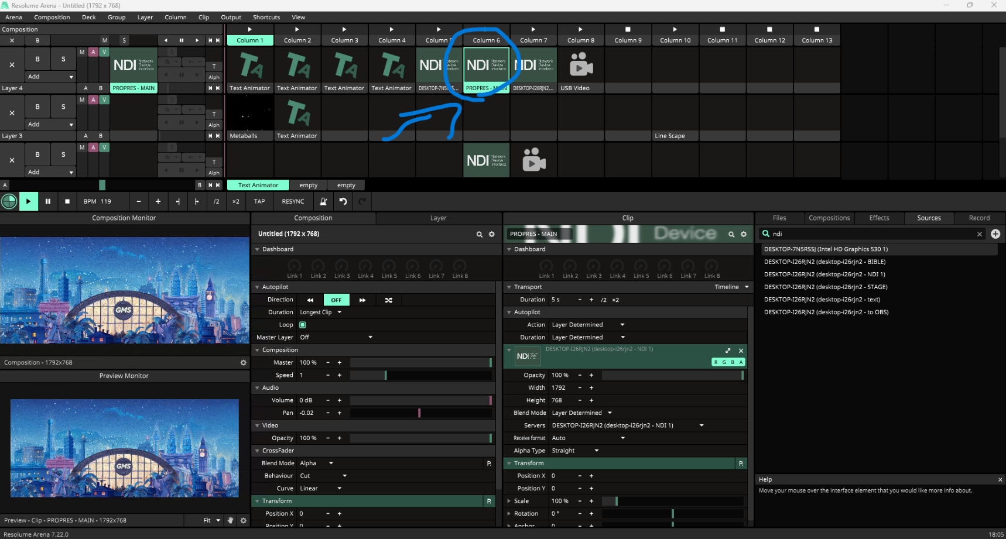Viewport: 1006px width, 539px height.
Task: Click the metronome icon in the transport bar
Action: 323,201
